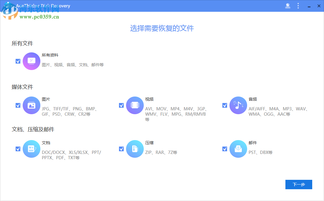Screen dimensions: 324x201
Task: Open the three-dot menu in the title bar
Action: coord(298,6)
